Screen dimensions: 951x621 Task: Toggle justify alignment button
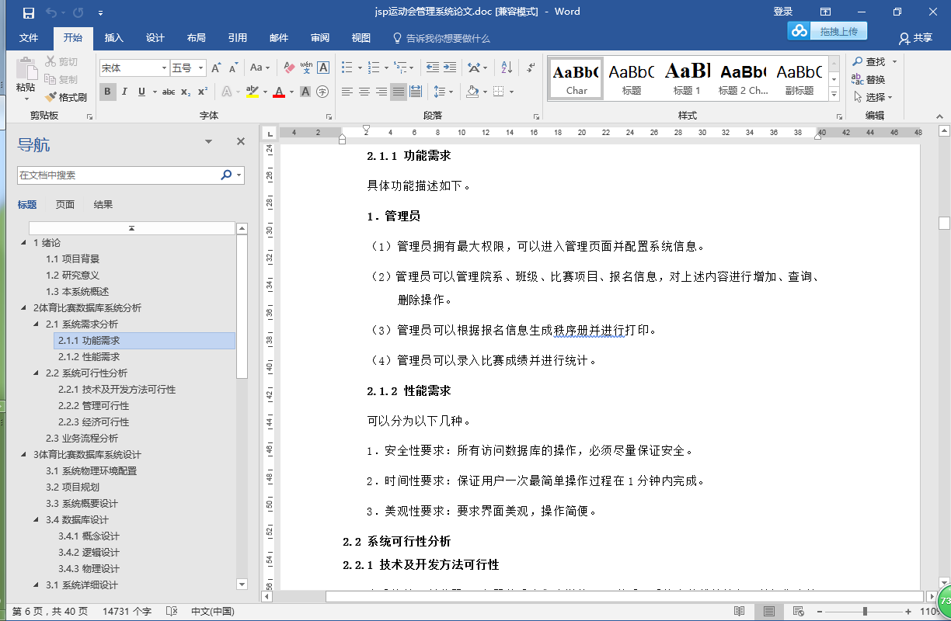pos(399,92)
